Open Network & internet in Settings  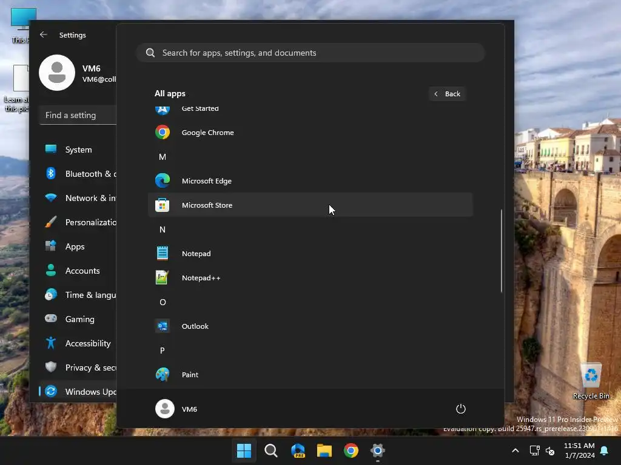tap(78, 198)
